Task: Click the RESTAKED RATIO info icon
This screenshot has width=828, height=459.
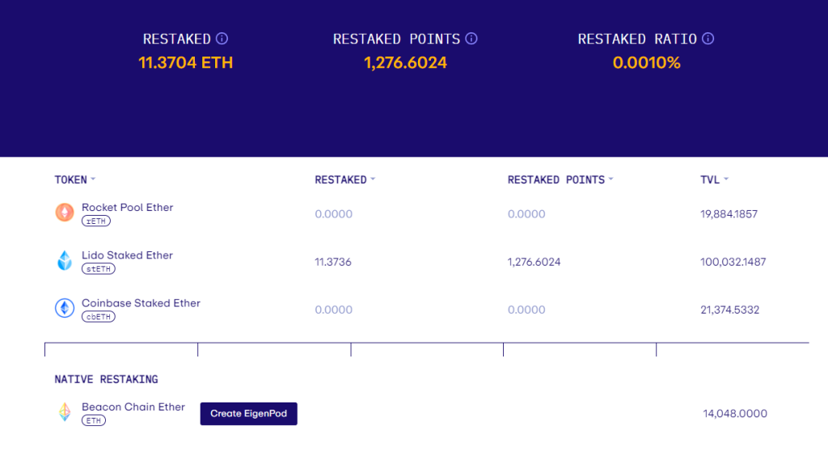Action: click(708, 39)
